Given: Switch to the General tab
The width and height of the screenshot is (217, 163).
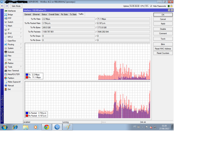Looking at the screenshot, I should pyautogui.click(x=28, y=14).
